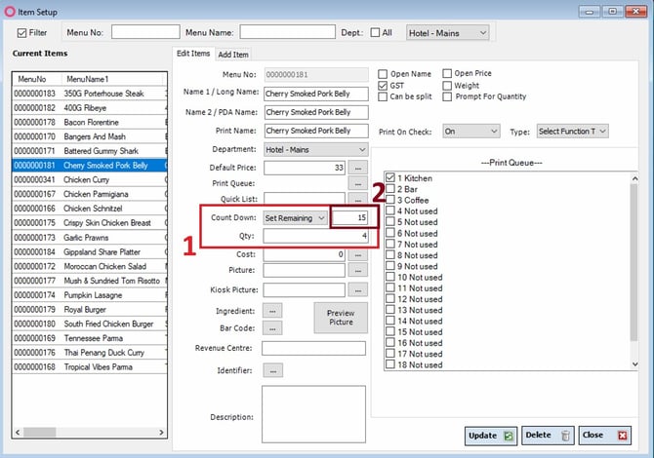This screenshot has height=458, width=654.
Task: Expand the Count Down Set Remaining dropdown
Action: [x=295, y=217]
